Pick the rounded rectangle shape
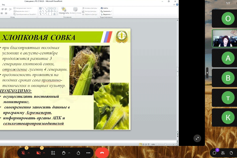The image size is (237, 158). tap(55, 8)
